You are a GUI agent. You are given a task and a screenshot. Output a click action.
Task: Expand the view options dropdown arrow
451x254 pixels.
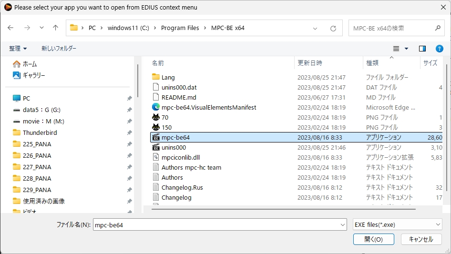click(406, 49)
